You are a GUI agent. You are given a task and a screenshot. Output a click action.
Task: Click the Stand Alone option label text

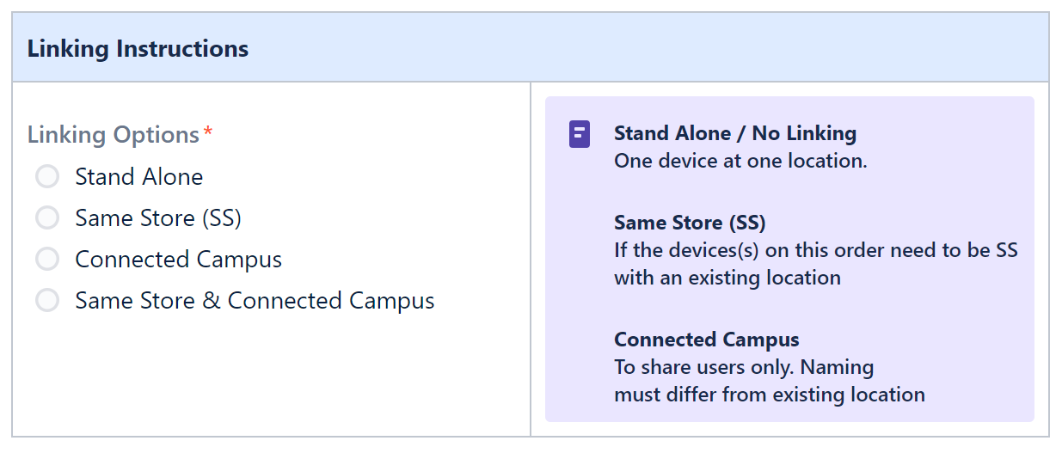tap(139, 177)
